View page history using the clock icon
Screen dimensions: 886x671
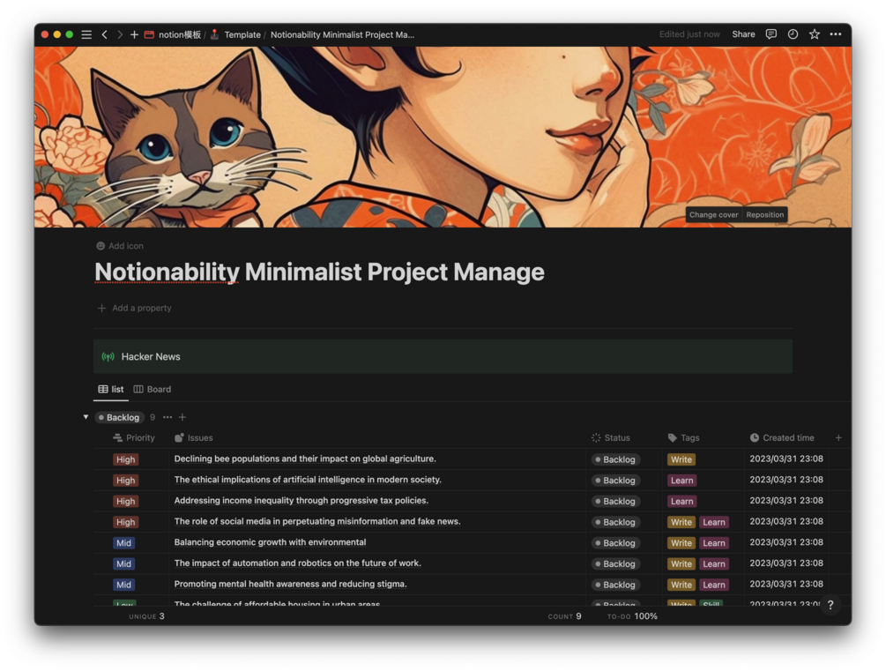click(793, 34)
